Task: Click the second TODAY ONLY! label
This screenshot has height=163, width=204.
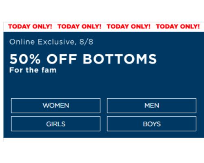Action: 79,26
